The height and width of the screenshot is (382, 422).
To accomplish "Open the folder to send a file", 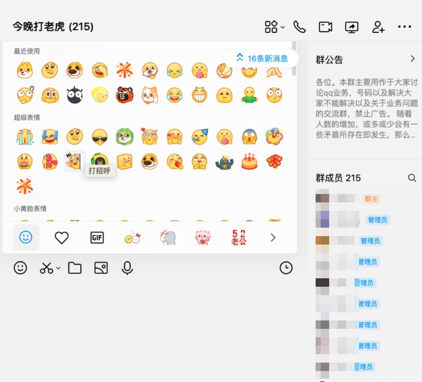I will [x=75, y=268].
